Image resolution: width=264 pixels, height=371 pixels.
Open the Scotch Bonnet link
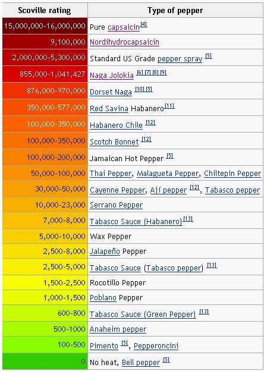coord(114,142)
